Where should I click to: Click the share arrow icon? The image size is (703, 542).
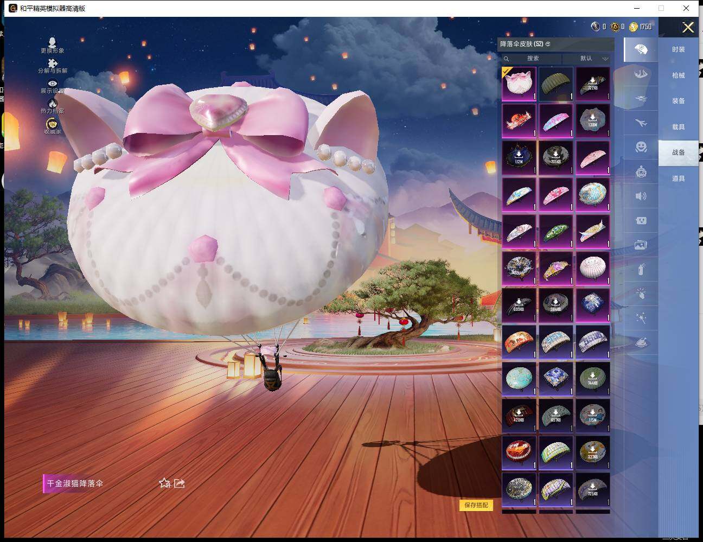coord(180,483)
